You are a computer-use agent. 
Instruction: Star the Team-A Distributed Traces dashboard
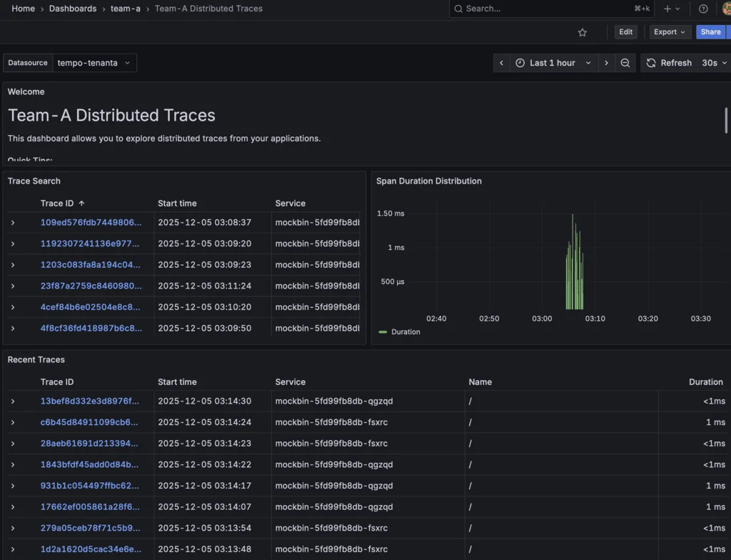click(x=582, y=32)
